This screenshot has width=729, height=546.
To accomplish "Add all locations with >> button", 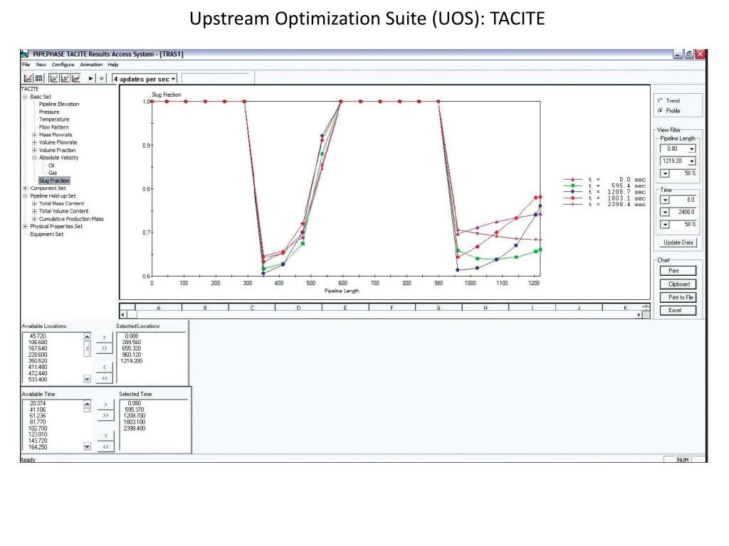I will click(104, 348).
